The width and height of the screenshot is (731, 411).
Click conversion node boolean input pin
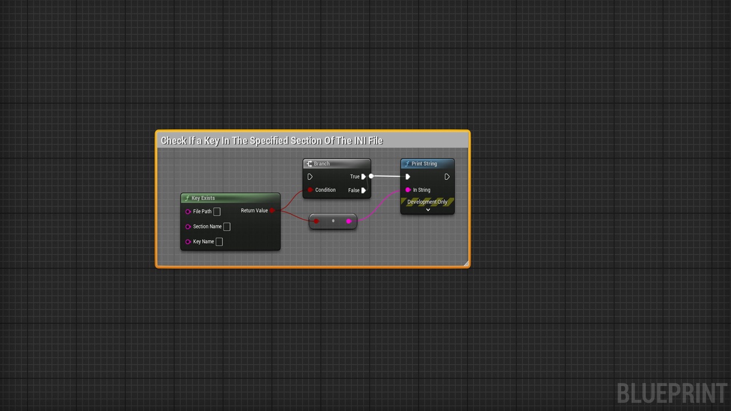[316, 221]
